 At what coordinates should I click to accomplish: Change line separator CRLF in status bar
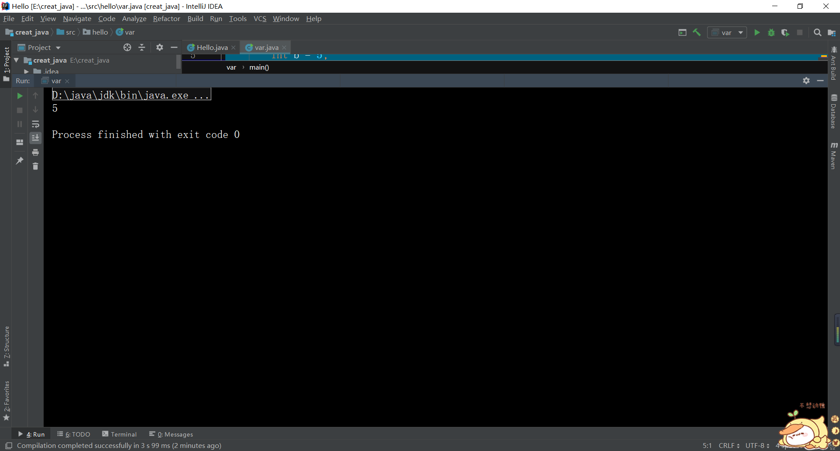pos(729,445)
